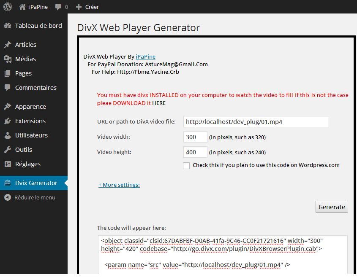This screenshot has width=357, height=277.
Task: Go to Utilisateurs
Action: [34, 135]
